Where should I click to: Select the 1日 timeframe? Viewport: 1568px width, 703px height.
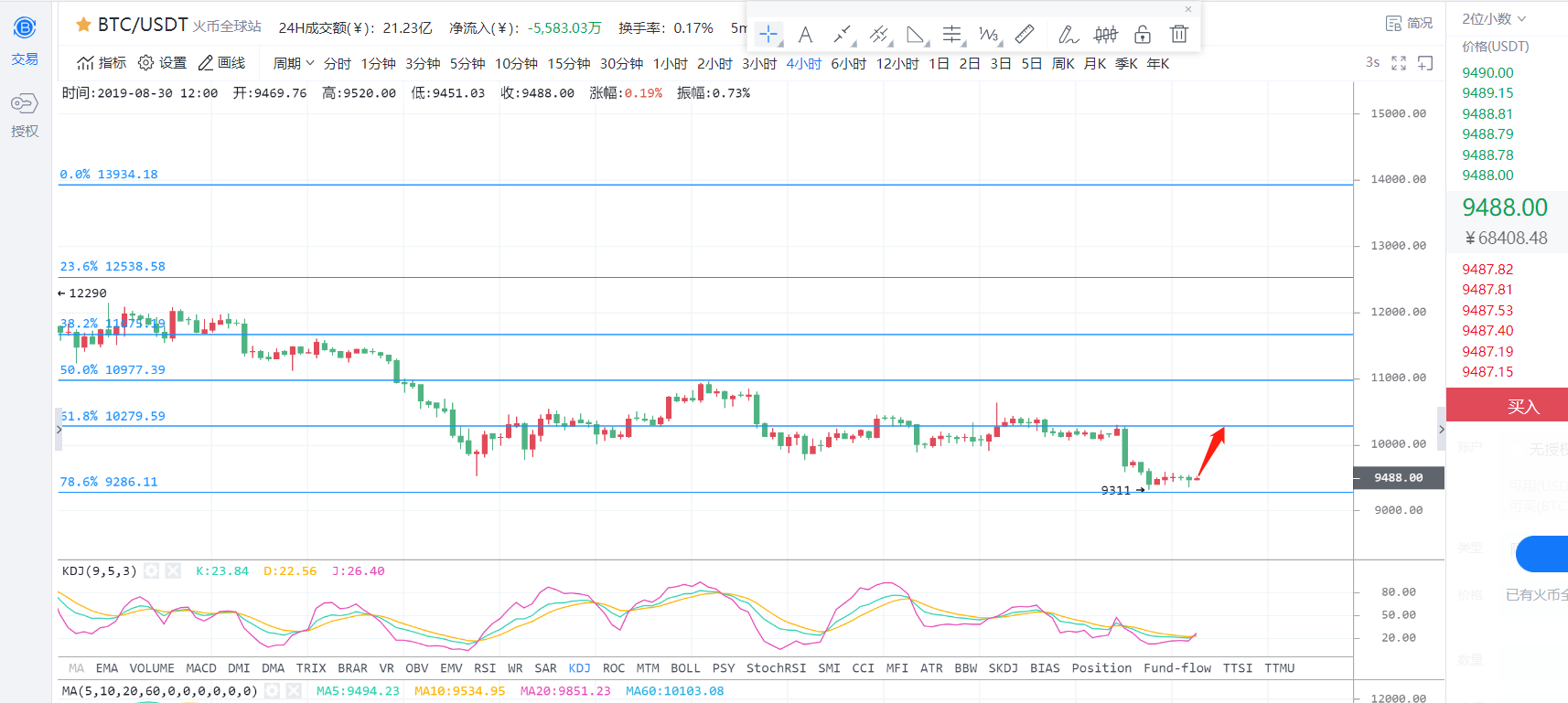[939, 63]
